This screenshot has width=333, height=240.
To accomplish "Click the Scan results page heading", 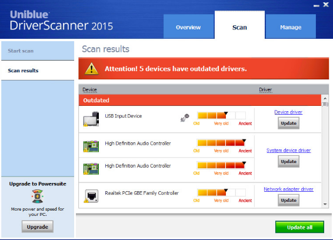I will click(105, 49).
